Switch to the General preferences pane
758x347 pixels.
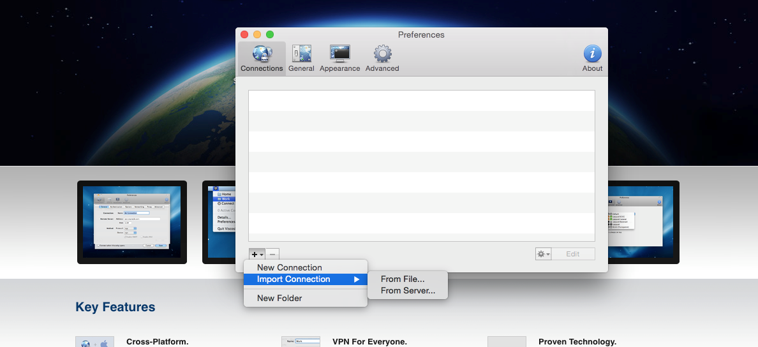click(x=301, y=59)
